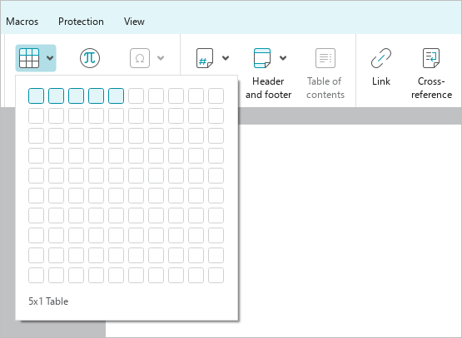462x338 pixels.
Task: Switch to the Protection tab
Action: 81,22
